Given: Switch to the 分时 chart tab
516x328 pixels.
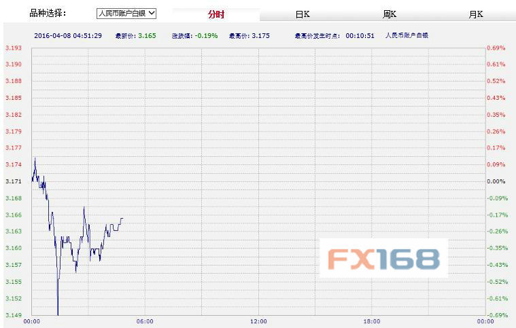Looking at the screenshot, I should [216, 14].
